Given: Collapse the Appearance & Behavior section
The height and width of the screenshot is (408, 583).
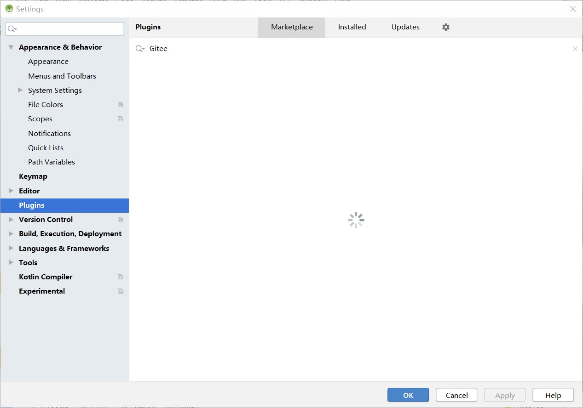Looking at the screenshot, I should click(x=11, y=47).
